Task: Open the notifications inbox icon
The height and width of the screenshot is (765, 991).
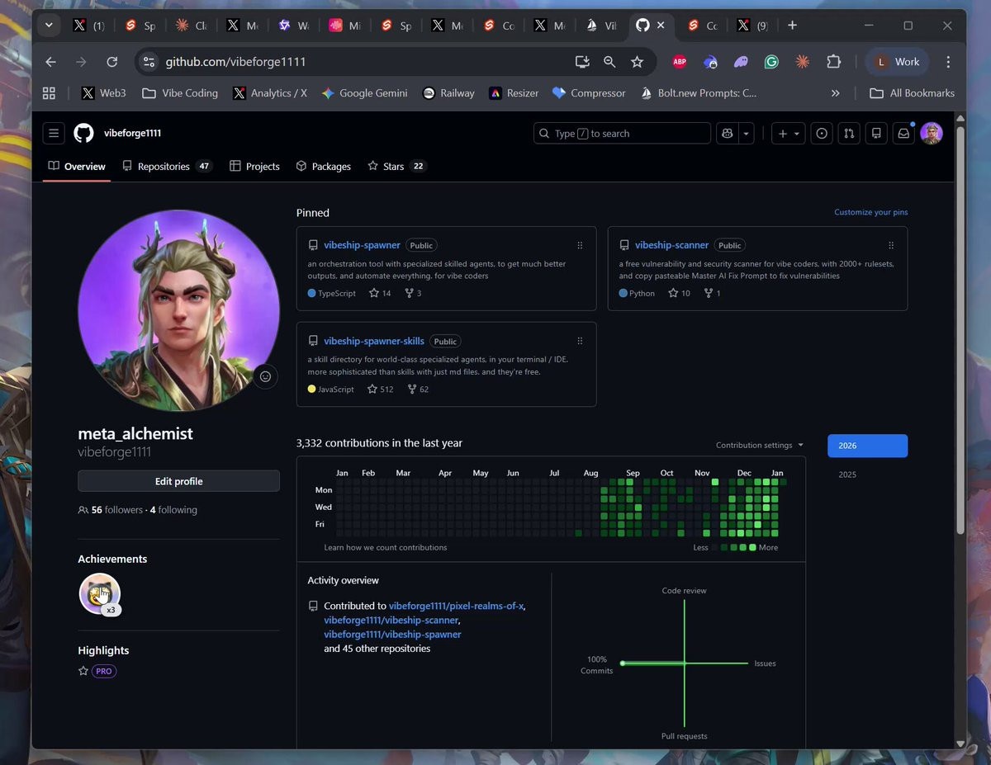Action: click(903, 133)
